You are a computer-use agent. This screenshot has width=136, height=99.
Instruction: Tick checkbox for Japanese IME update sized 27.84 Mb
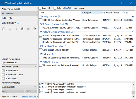tap(40, 39)
